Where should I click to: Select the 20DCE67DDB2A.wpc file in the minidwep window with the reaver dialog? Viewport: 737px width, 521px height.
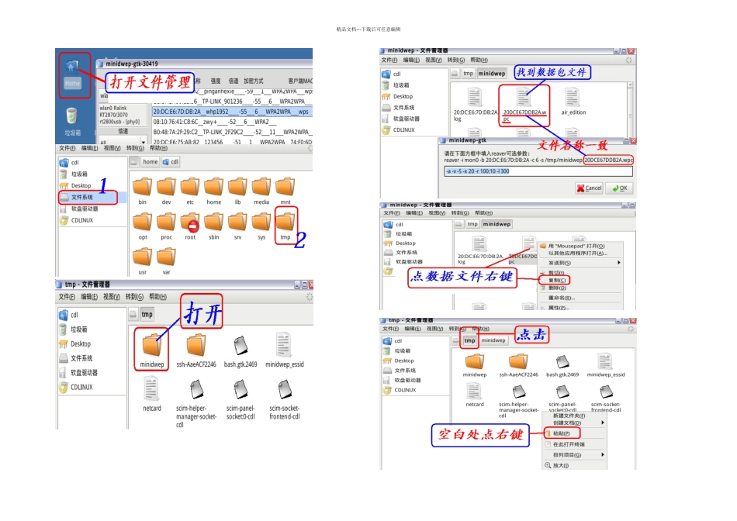point(524,105)
